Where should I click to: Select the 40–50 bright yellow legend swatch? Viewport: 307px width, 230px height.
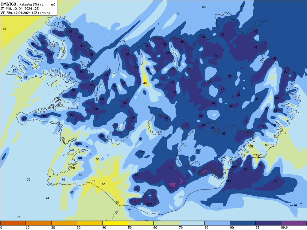pos(115,223)
